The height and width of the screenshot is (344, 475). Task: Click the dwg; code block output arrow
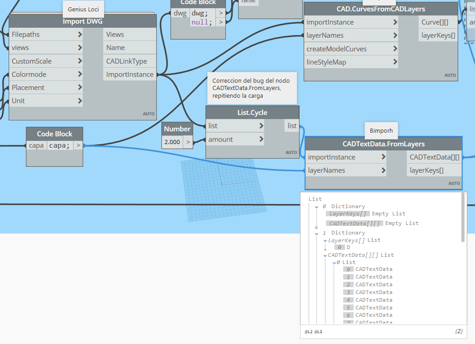tap(221, 13)
